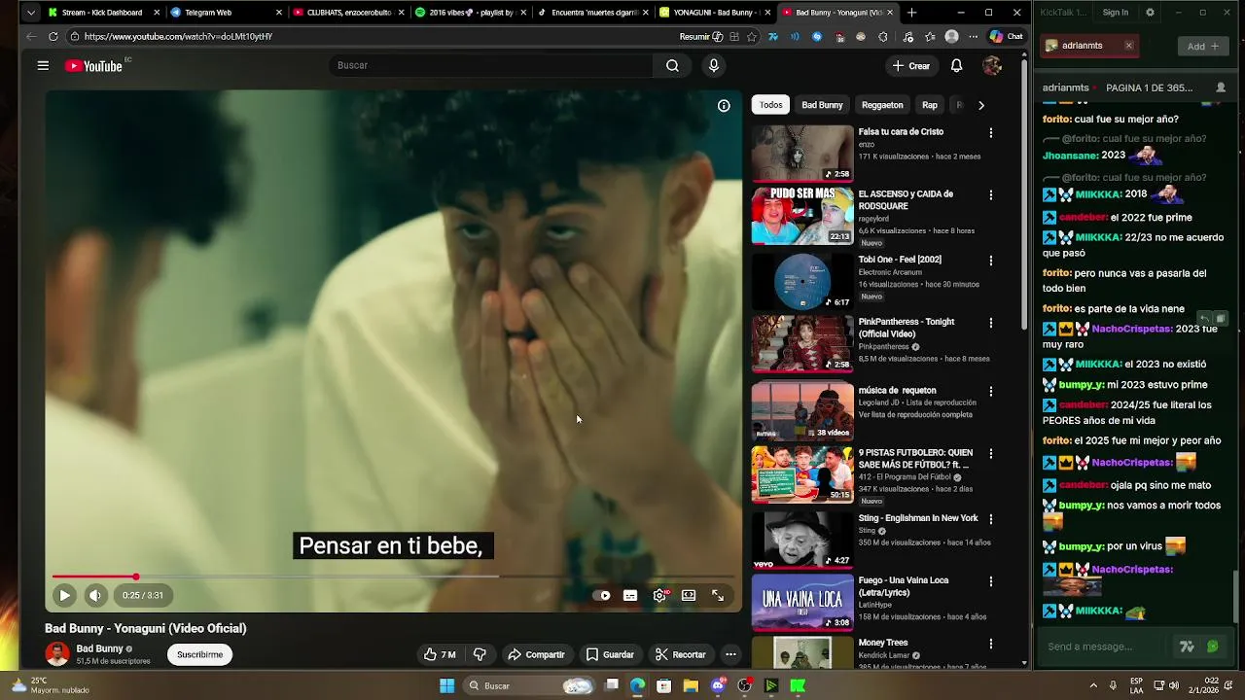The height and width of the screenshot is (700, 1245).
Task: Click the Compartir button
Action: click(x=536, y=654)
